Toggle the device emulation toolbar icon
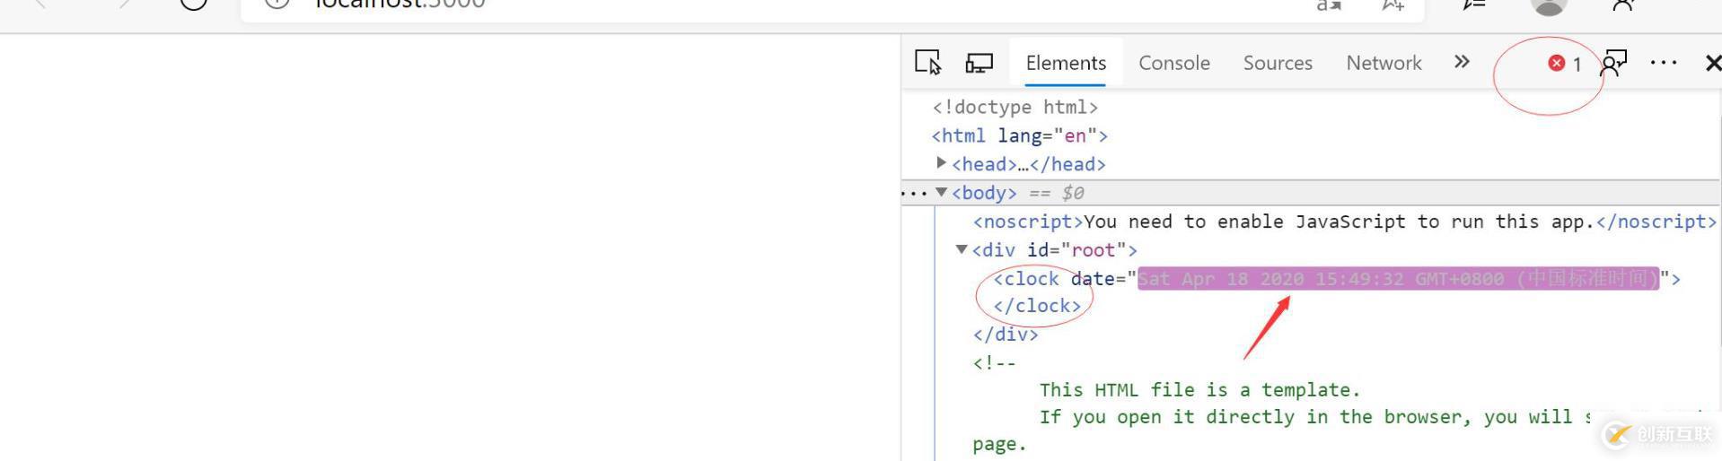Viewport: 1722px width, 461px height. (x=979, y=63)
